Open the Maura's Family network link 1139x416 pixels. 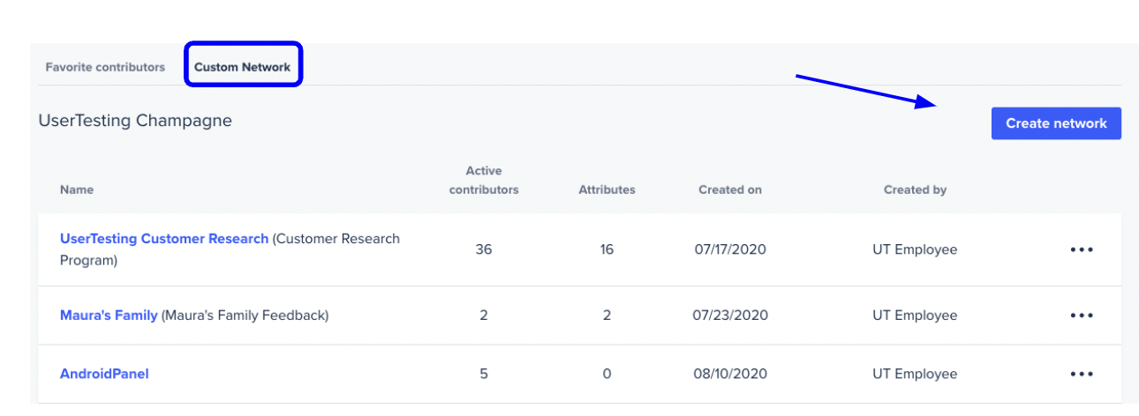109,315
